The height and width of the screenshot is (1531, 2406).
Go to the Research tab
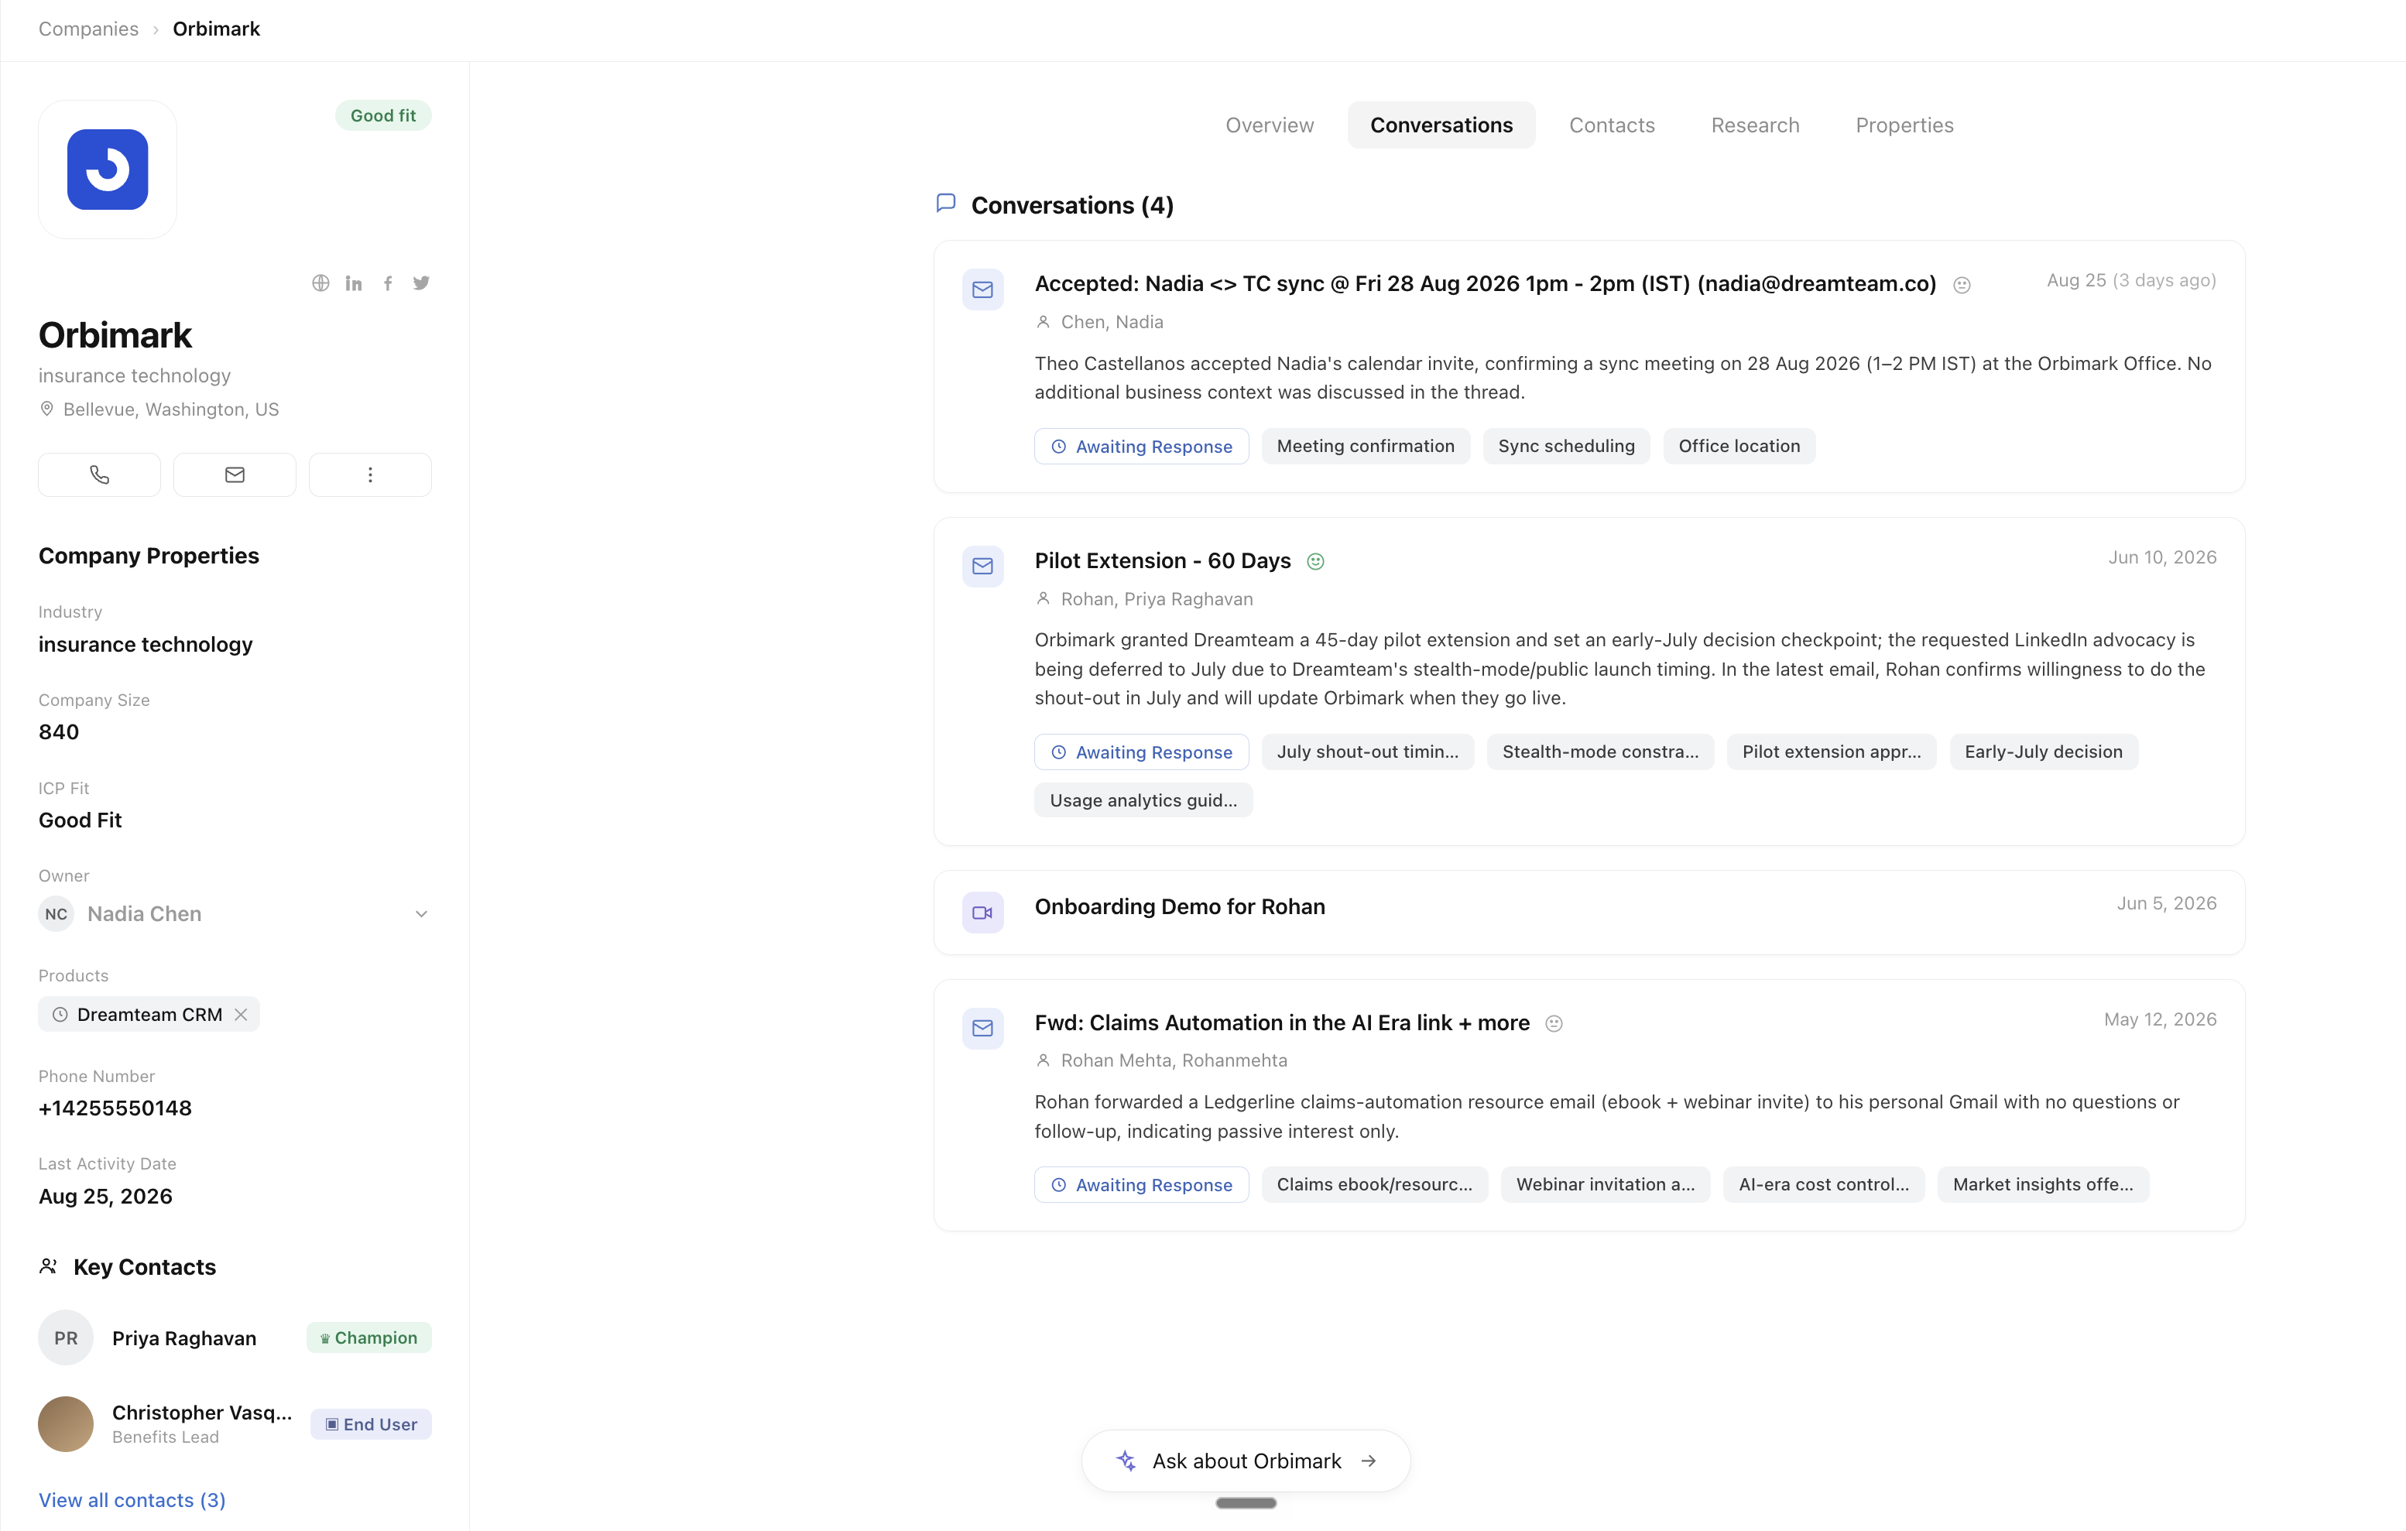(1754, 125)
